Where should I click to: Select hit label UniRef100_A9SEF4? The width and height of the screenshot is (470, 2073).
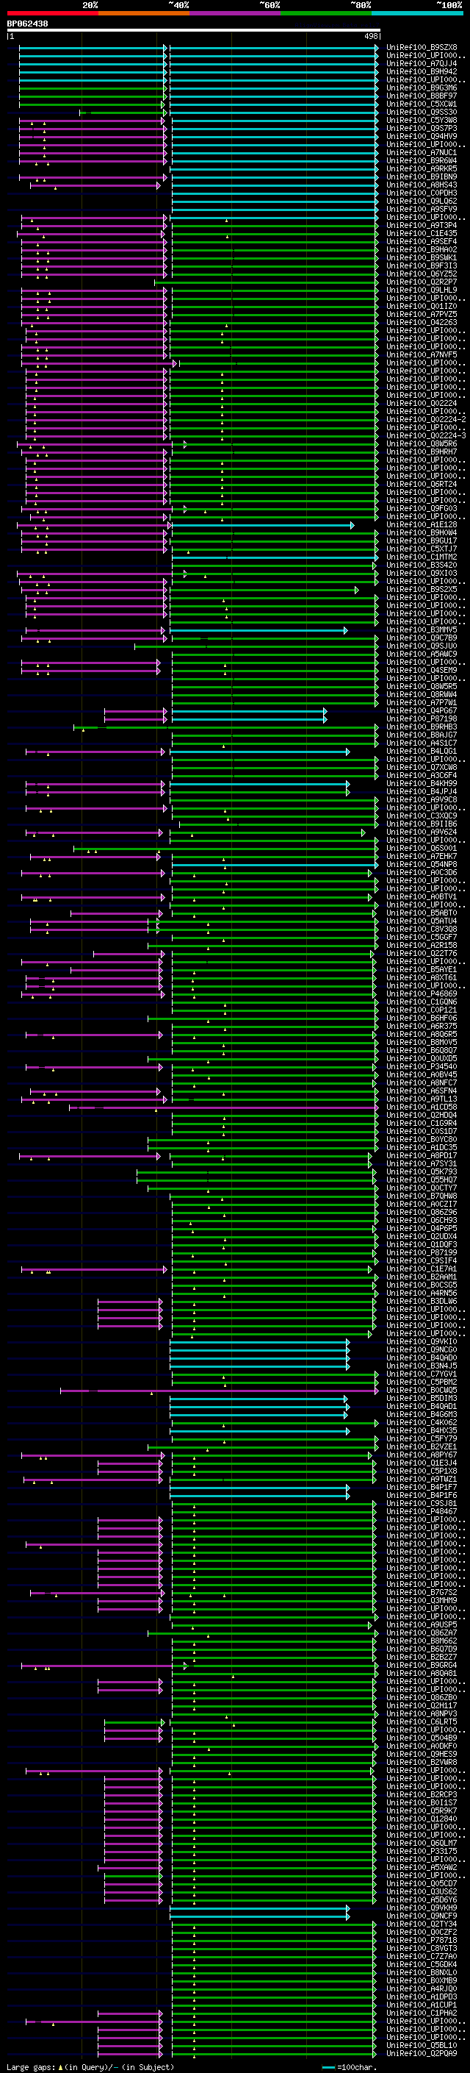(x=422, y=241)
